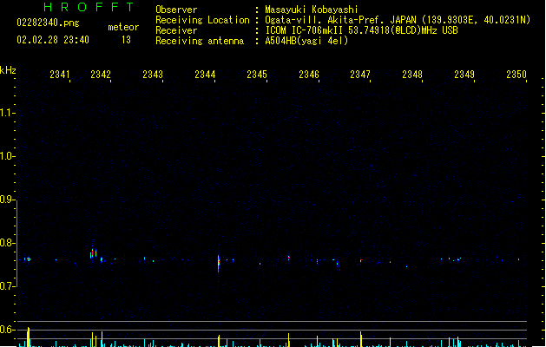The height and width of the screenshot is (347, 546).
Task: Click the Receiving Location value text
Action: [398, 20]
